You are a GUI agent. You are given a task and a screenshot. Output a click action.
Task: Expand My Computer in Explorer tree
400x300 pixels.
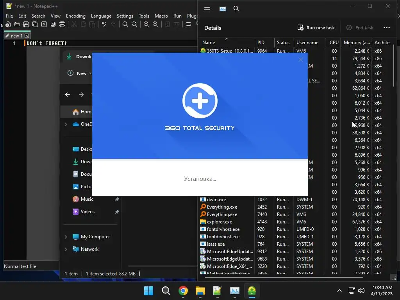pos(66,237)
